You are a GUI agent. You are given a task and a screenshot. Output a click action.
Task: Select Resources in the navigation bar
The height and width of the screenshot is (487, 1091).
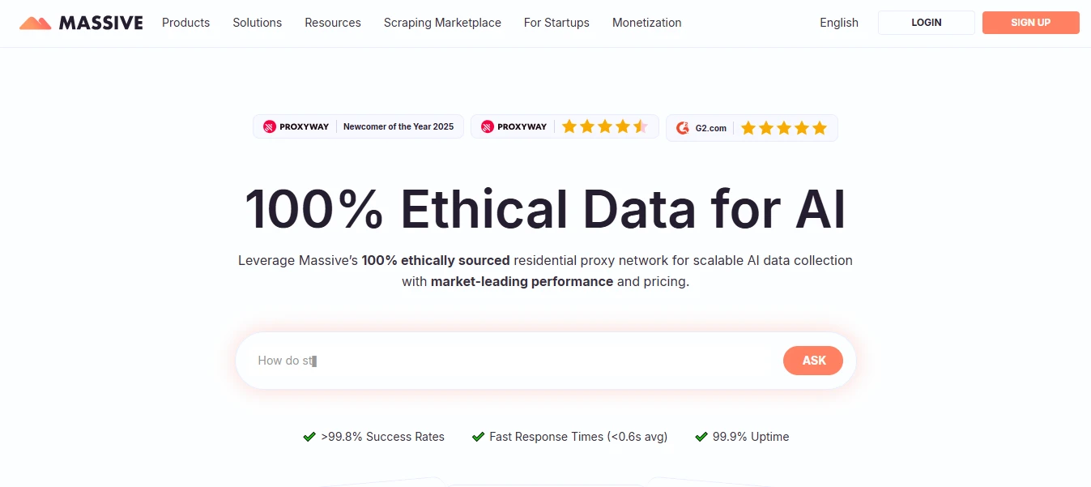click(x=332, y=23)
